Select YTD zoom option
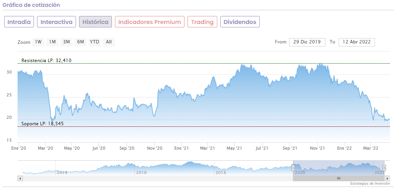Screen dimensions: 396x190 pos(94,42)
